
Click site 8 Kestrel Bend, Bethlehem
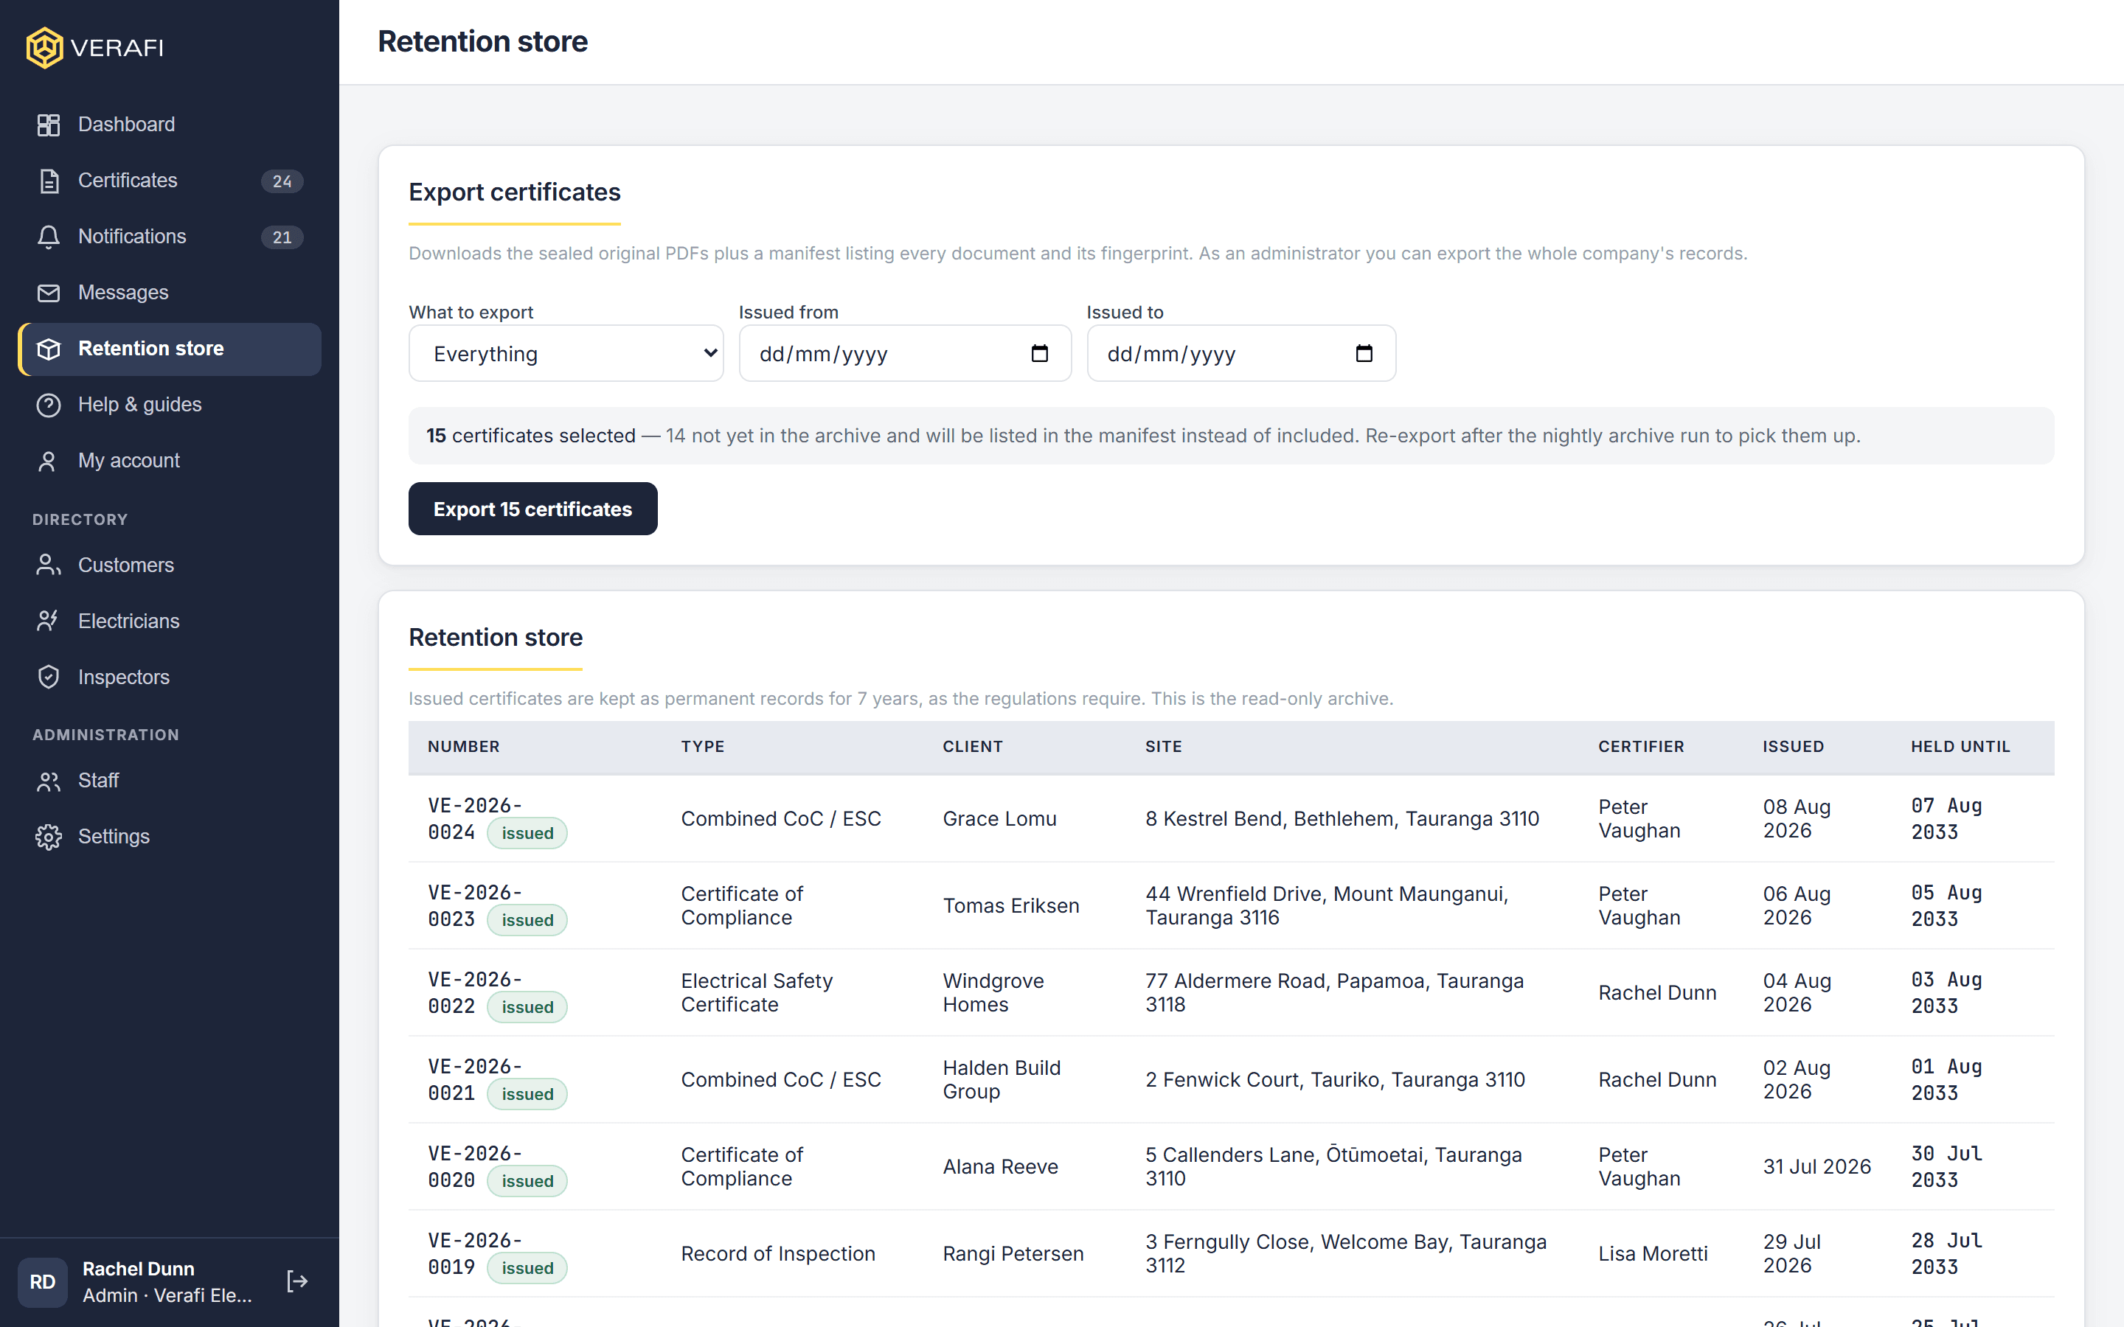click(x=1342, y=819)
